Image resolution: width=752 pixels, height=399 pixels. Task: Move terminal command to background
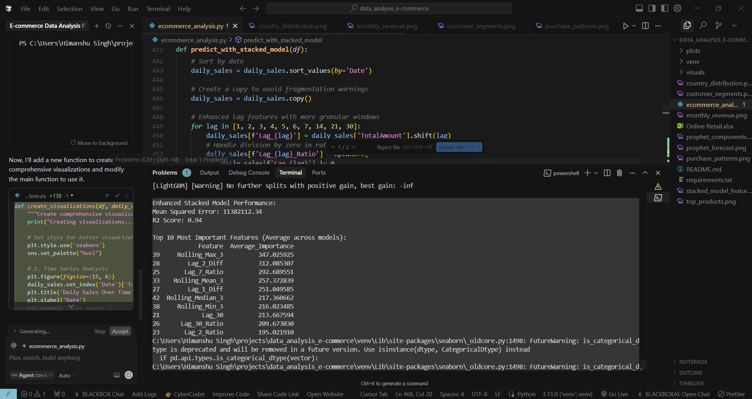click(x=99, y=143)
